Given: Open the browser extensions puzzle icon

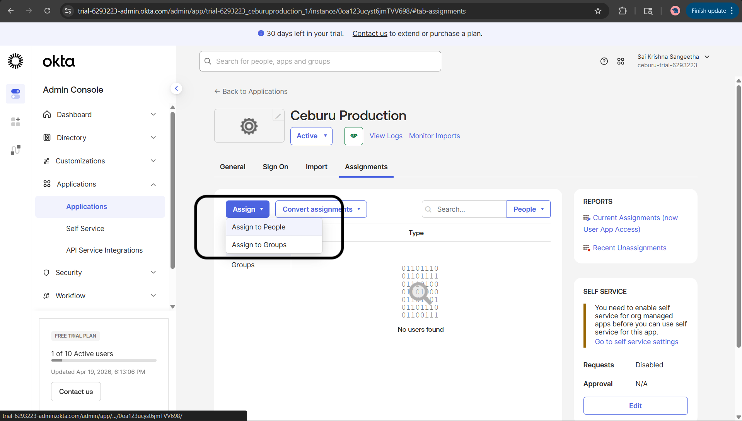Looking at the screenshot, I should (x=623, y=11).
